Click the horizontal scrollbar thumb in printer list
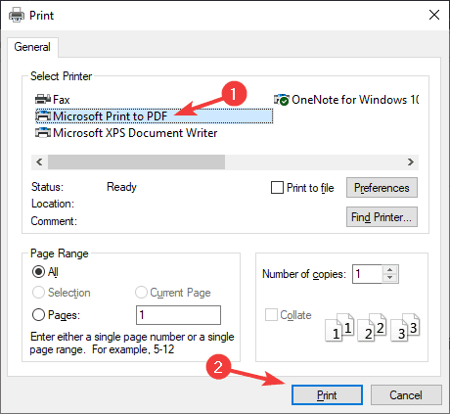450x414 pixels. 136,162
